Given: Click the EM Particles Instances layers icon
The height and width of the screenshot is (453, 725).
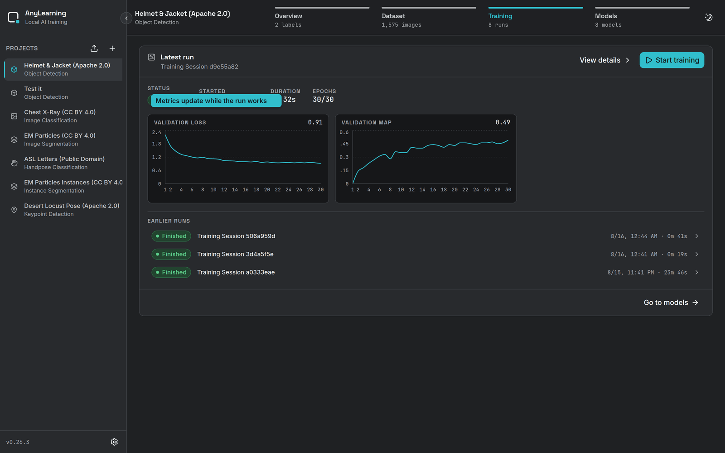Looking at the screenshot, I should pyautogui.click(x=14, y=187).
